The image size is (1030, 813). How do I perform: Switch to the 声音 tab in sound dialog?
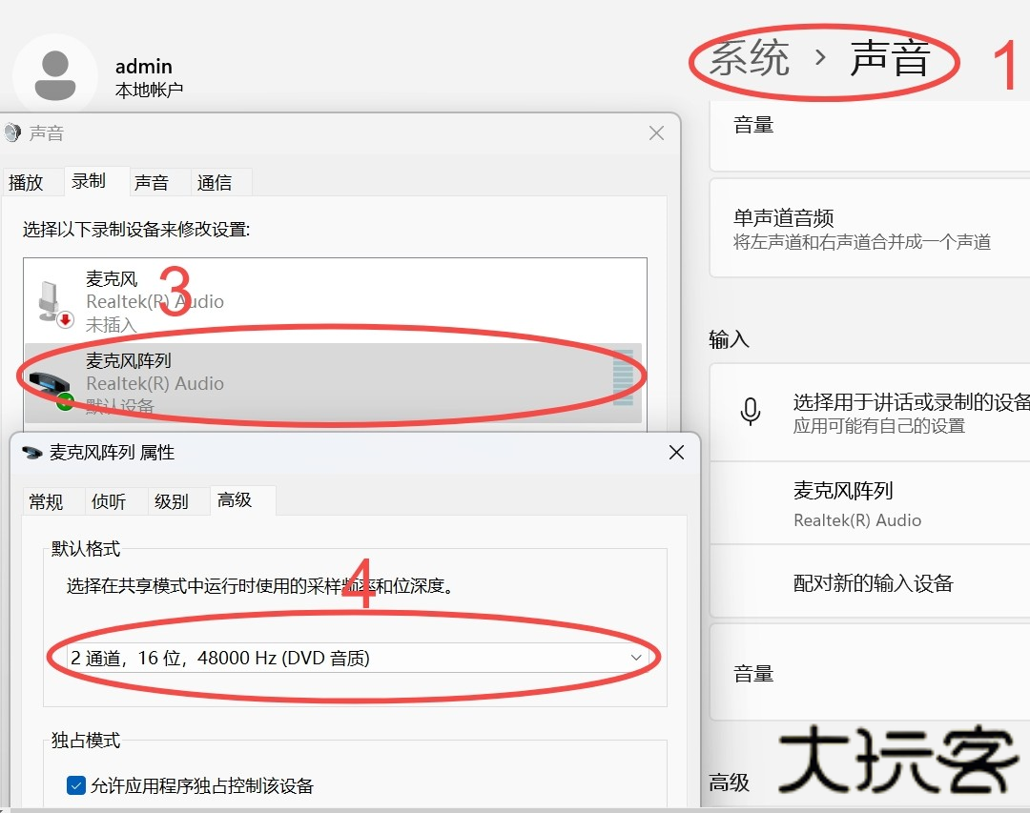tap(152, 182)
